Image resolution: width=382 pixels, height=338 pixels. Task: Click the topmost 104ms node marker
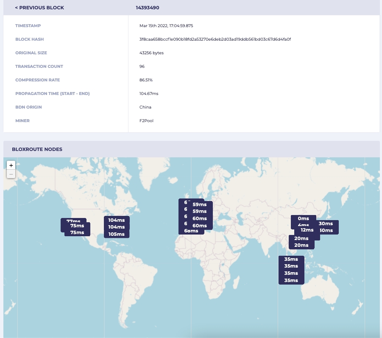[x=117, y=220]
